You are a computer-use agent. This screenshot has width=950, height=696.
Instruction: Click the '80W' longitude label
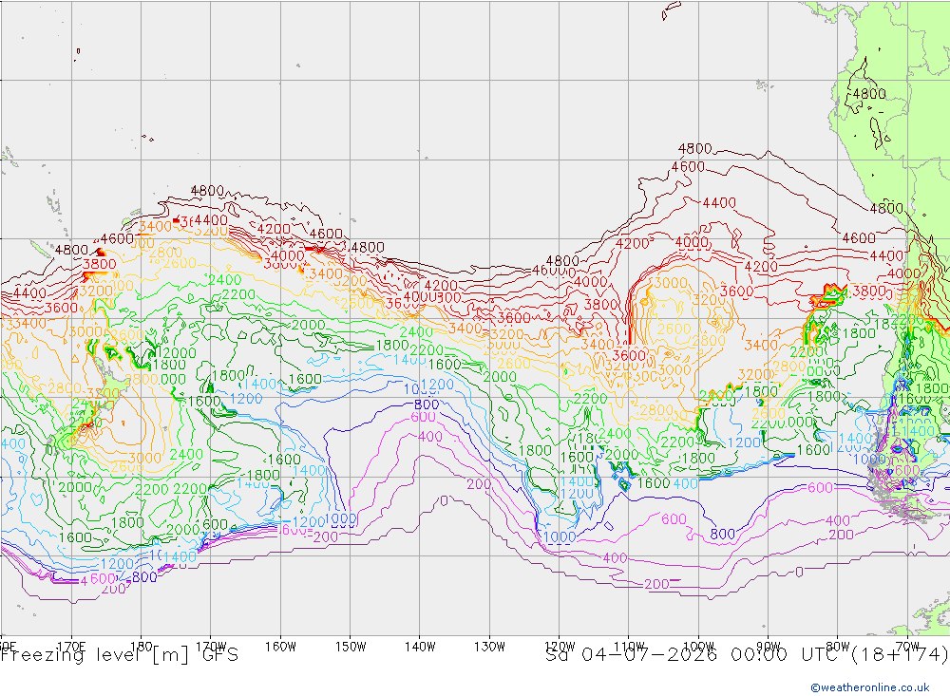point(838,647)
